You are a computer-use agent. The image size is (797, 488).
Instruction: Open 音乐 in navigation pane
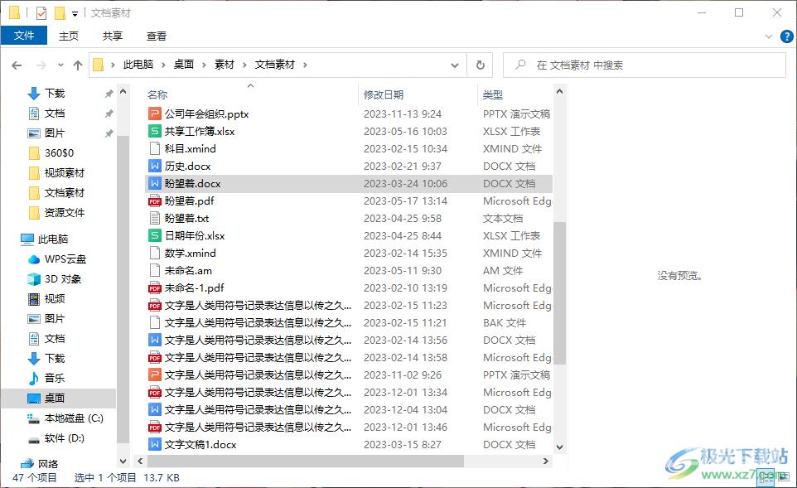point(55,378)
